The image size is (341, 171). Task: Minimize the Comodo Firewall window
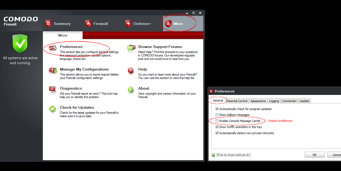[x=187, y=13]
